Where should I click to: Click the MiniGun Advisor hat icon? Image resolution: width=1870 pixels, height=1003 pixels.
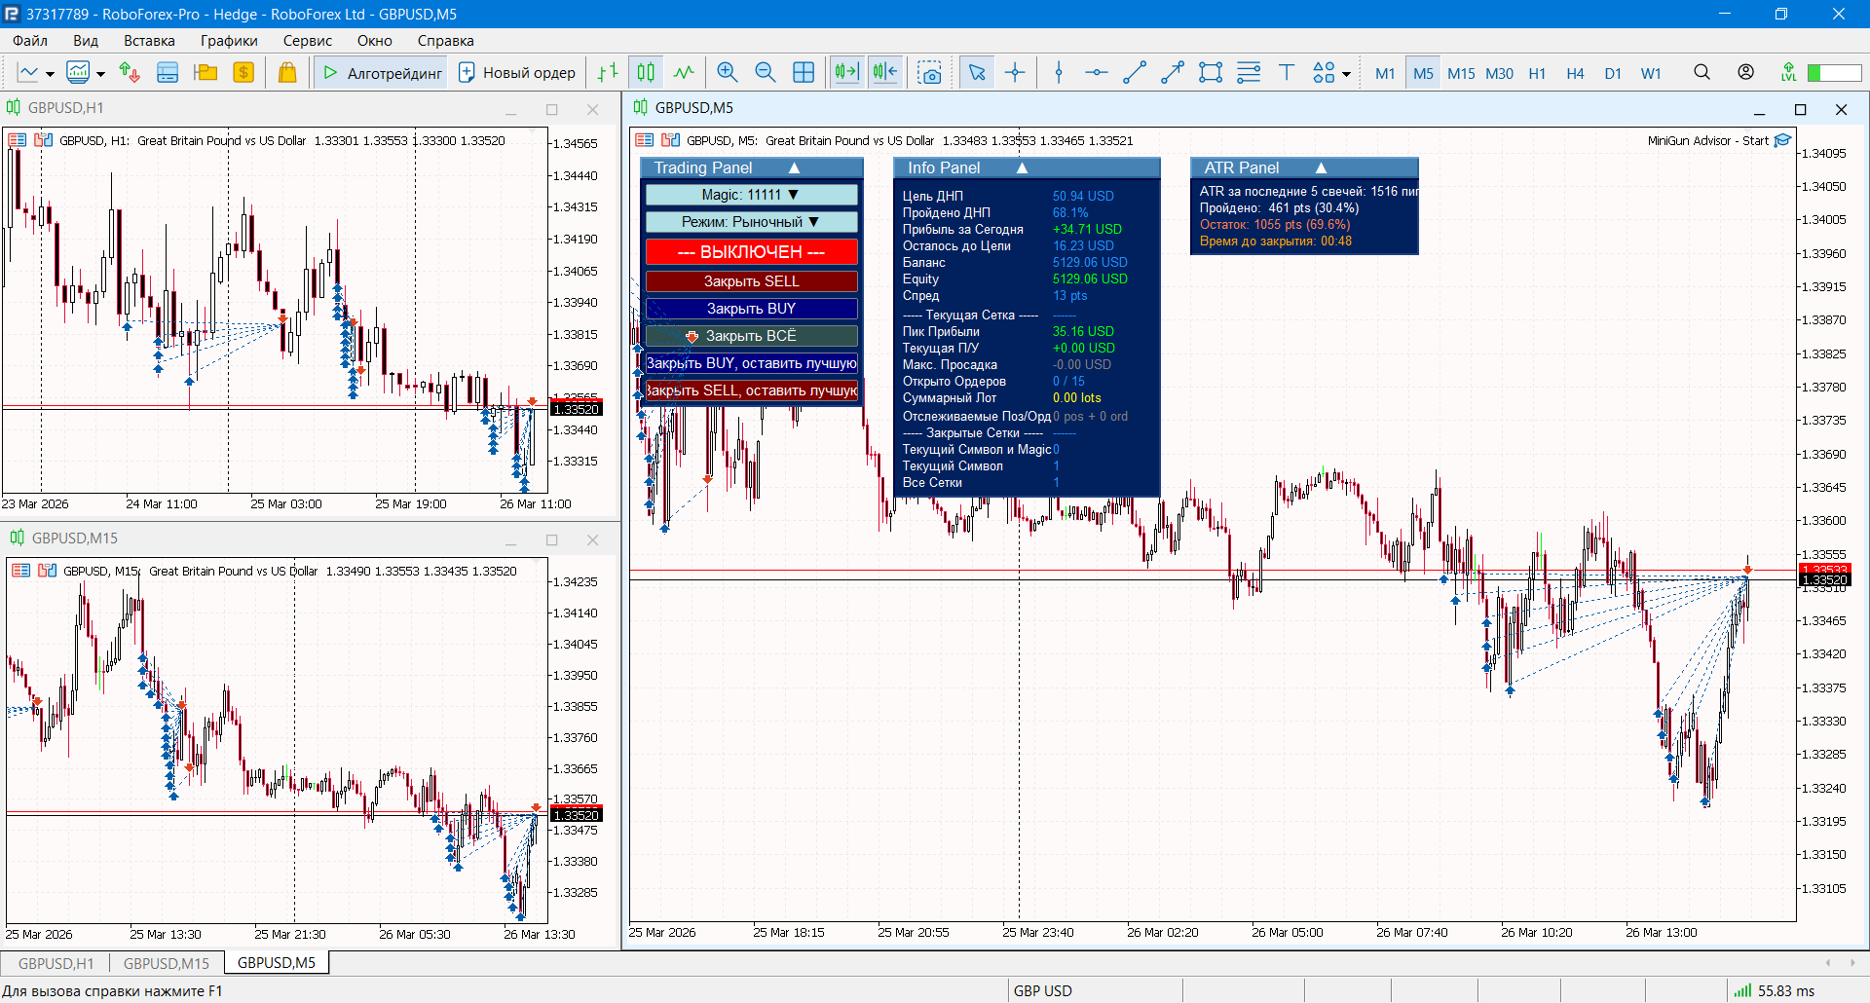point(1782,140)
